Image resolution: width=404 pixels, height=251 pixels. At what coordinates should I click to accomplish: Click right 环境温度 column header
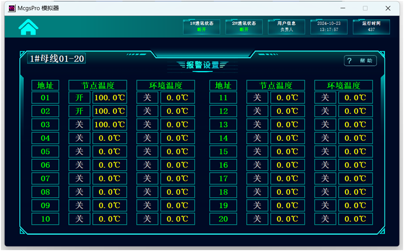[344, 85]
